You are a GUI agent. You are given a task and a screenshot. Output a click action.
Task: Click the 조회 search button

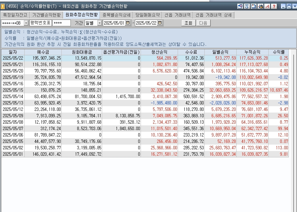[188, 23]
